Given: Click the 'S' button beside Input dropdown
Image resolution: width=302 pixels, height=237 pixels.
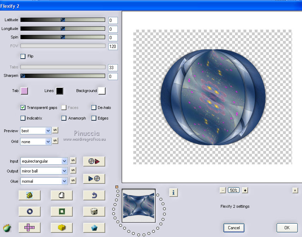Looking at the screenshot, I should (73, 160).
